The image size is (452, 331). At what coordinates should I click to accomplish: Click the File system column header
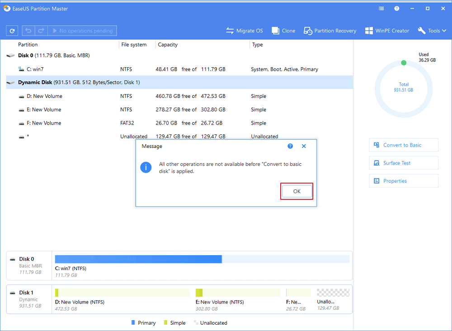(x=134, y=45)
